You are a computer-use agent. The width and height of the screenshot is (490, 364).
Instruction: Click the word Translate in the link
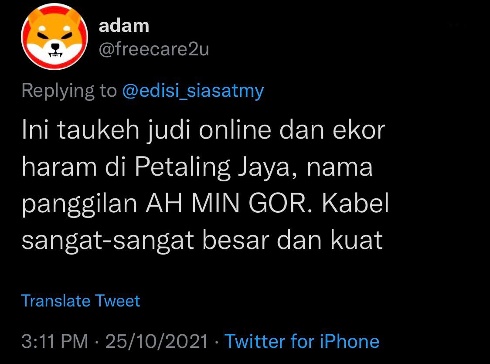[56, 301]
